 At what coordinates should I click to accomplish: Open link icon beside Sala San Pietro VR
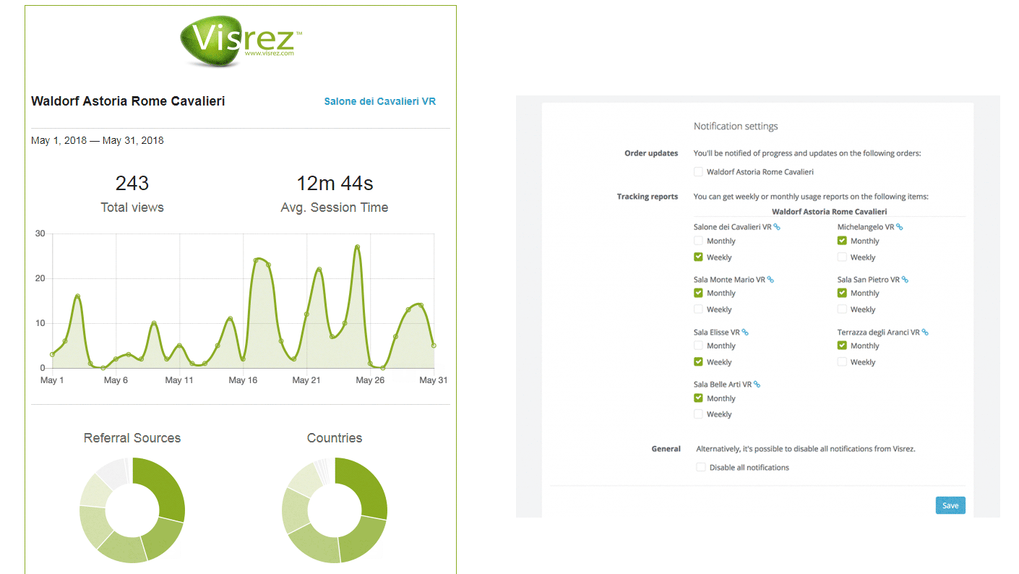(x=905, y=280)
